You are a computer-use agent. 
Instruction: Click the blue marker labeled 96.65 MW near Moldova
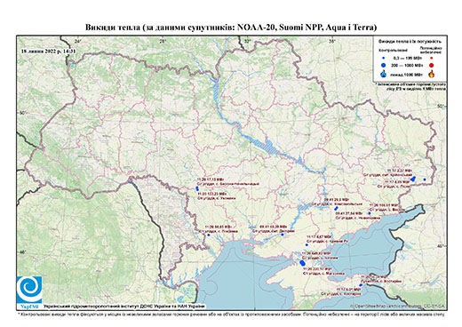click(x=209, y=235)
